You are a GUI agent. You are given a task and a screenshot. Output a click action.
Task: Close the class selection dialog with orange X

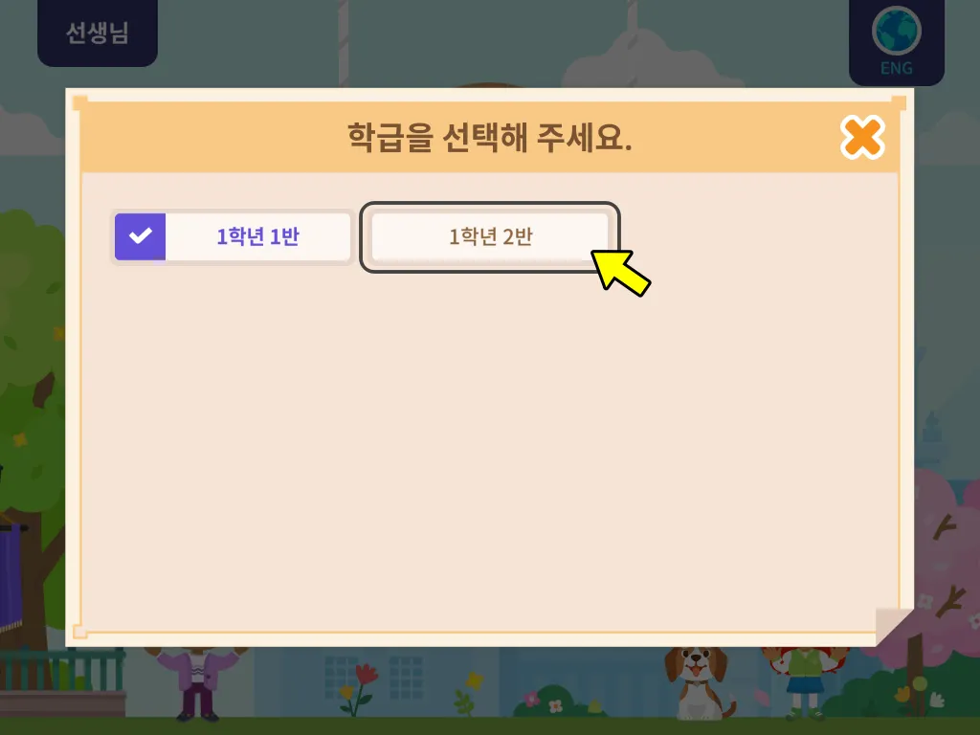click(862, 137)
